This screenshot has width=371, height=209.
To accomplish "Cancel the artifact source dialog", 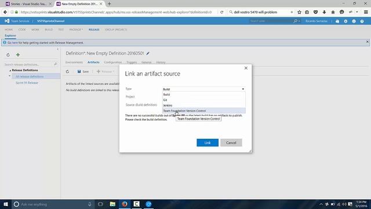I will [x=231, y=143].
